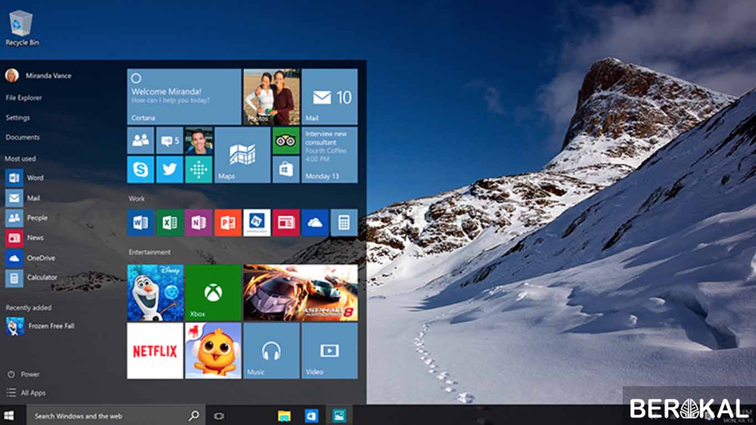Viewport: 756px width, 425px height.
Task: Launch the Disney Frozen Olaf tile
Action: [155, 293]
